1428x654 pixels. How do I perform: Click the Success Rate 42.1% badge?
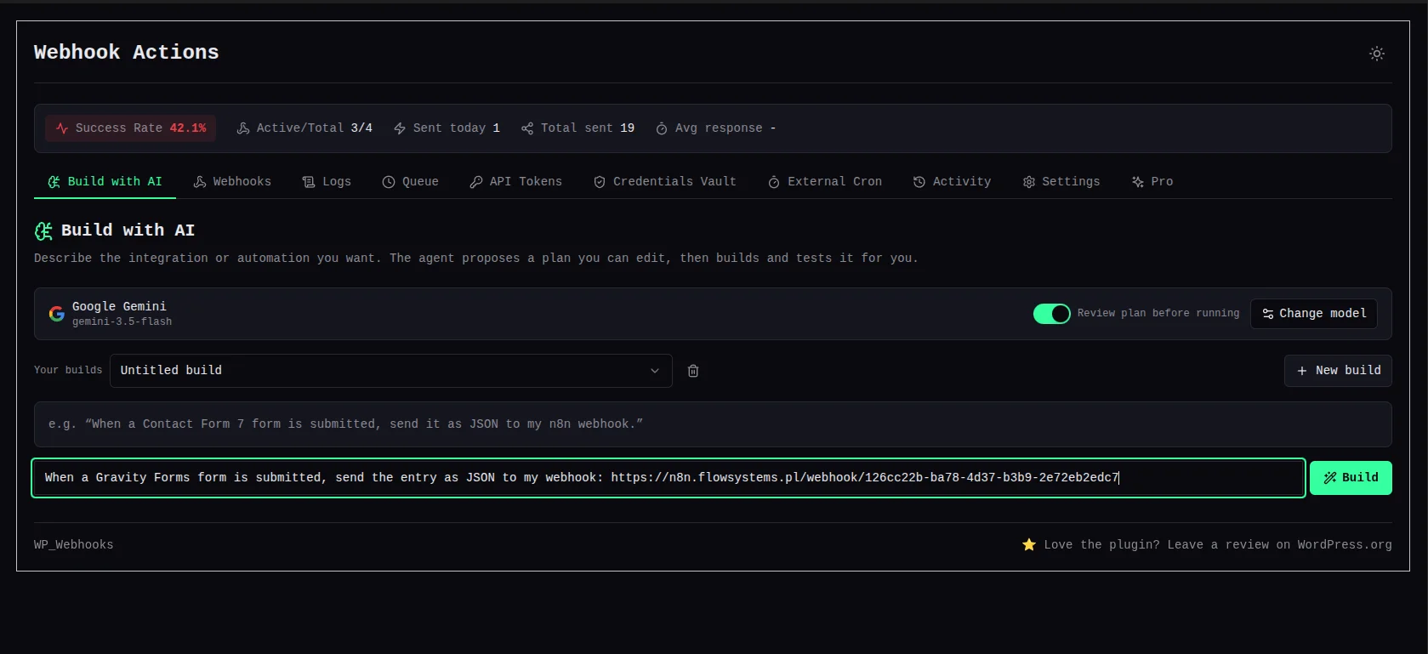[x=131, y=128]
